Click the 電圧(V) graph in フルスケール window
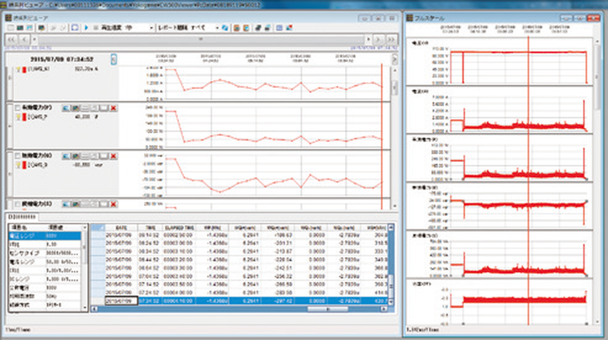The width and height of the screenshot is (608, 340). point(499,62)
